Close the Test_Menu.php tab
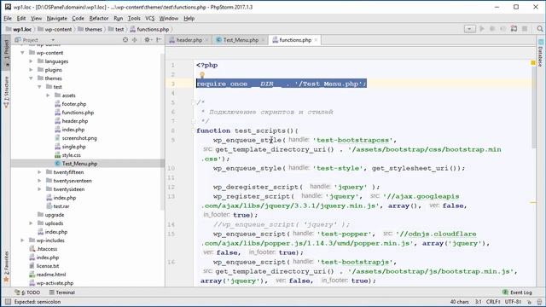546x307 pixels. point(263,40)
